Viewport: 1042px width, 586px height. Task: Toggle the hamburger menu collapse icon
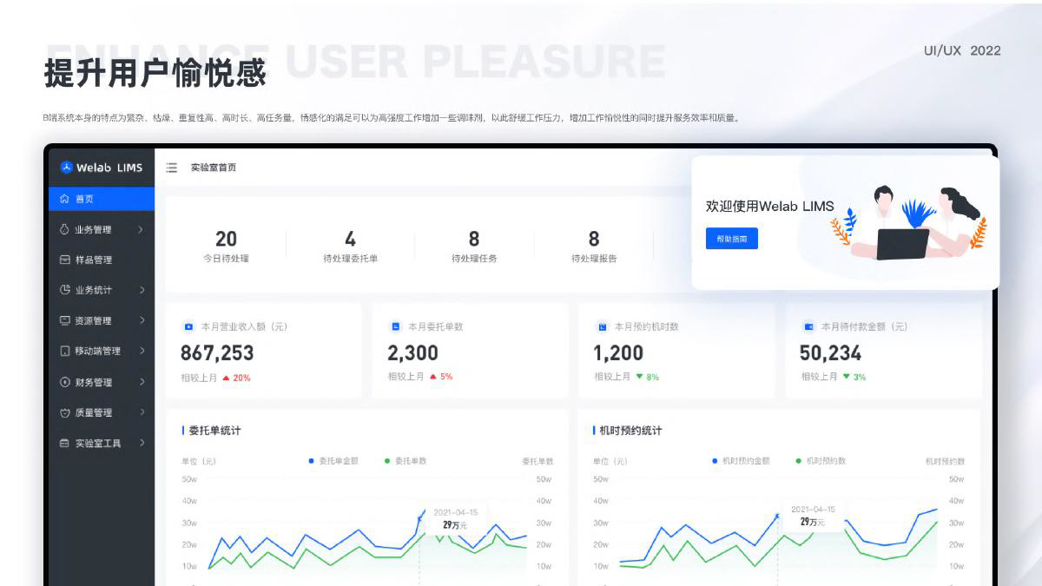[x=172, y=168]
